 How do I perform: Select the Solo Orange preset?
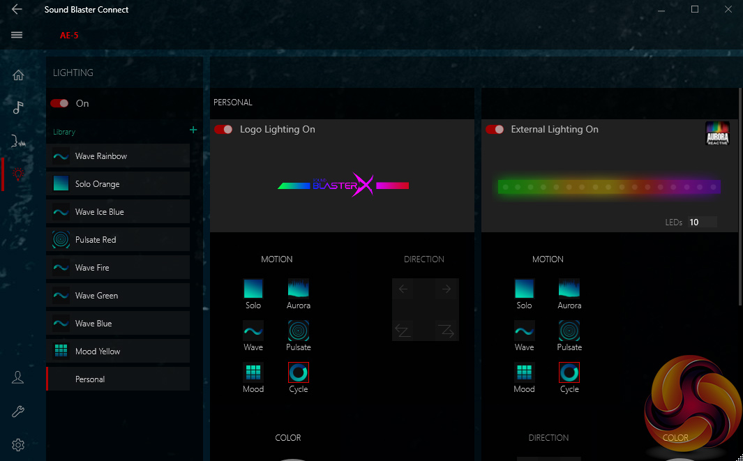pyautogui.click(x=118, y=184)
